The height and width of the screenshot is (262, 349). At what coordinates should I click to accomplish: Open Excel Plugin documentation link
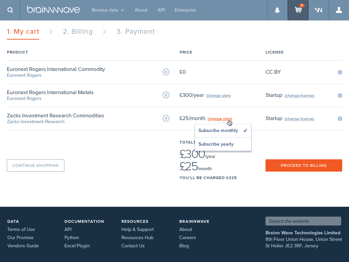tap(77, 246)
